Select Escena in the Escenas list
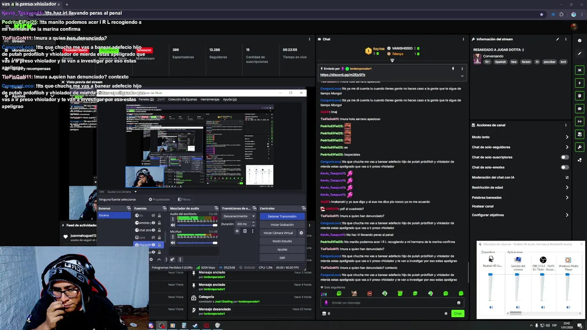The width and height of the screenshot is (587, 330). click(114, 215)
